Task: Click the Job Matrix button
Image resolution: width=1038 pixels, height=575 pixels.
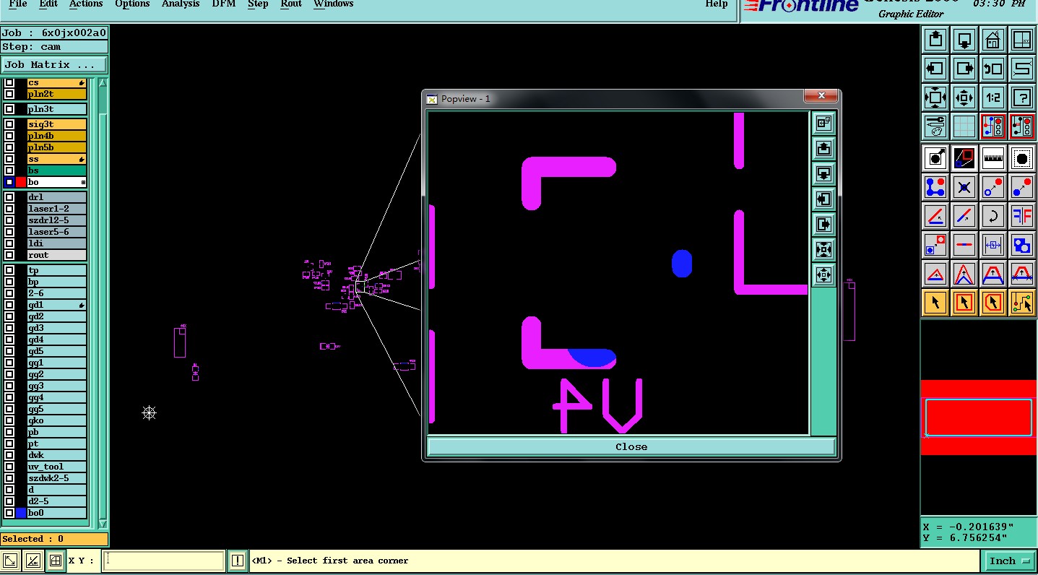Action: [54, 64]
